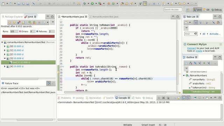Screen dimensions: 224x126
Task: Open dropdown next to New file icon
Action: (x=7, y=4)
